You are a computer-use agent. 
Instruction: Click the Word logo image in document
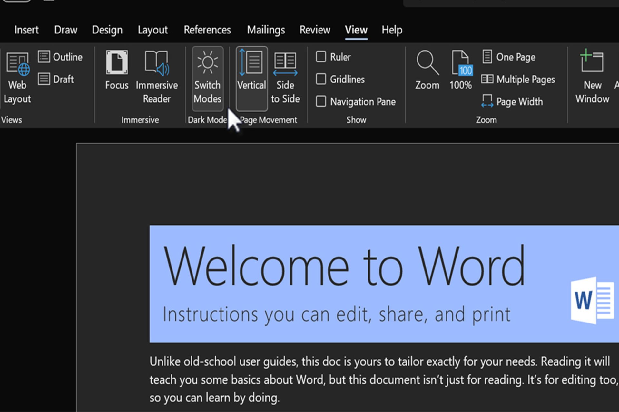click(x=593, y=300)
